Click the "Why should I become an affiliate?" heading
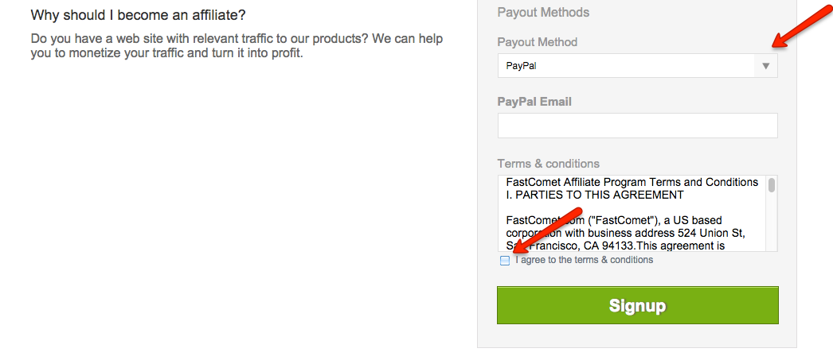The image size is (833, 360). tap(138, 15)
